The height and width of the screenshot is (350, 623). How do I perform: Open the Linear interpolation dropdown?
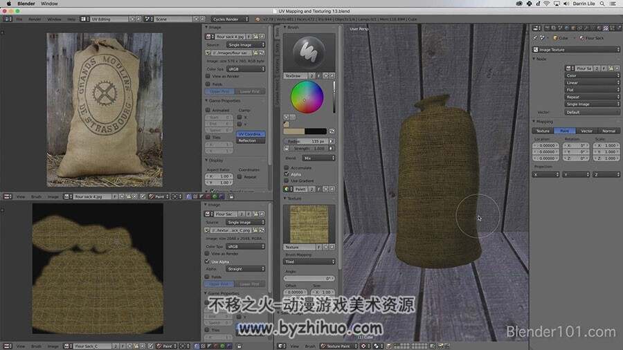pyautogui.click(x=592, y=82)
